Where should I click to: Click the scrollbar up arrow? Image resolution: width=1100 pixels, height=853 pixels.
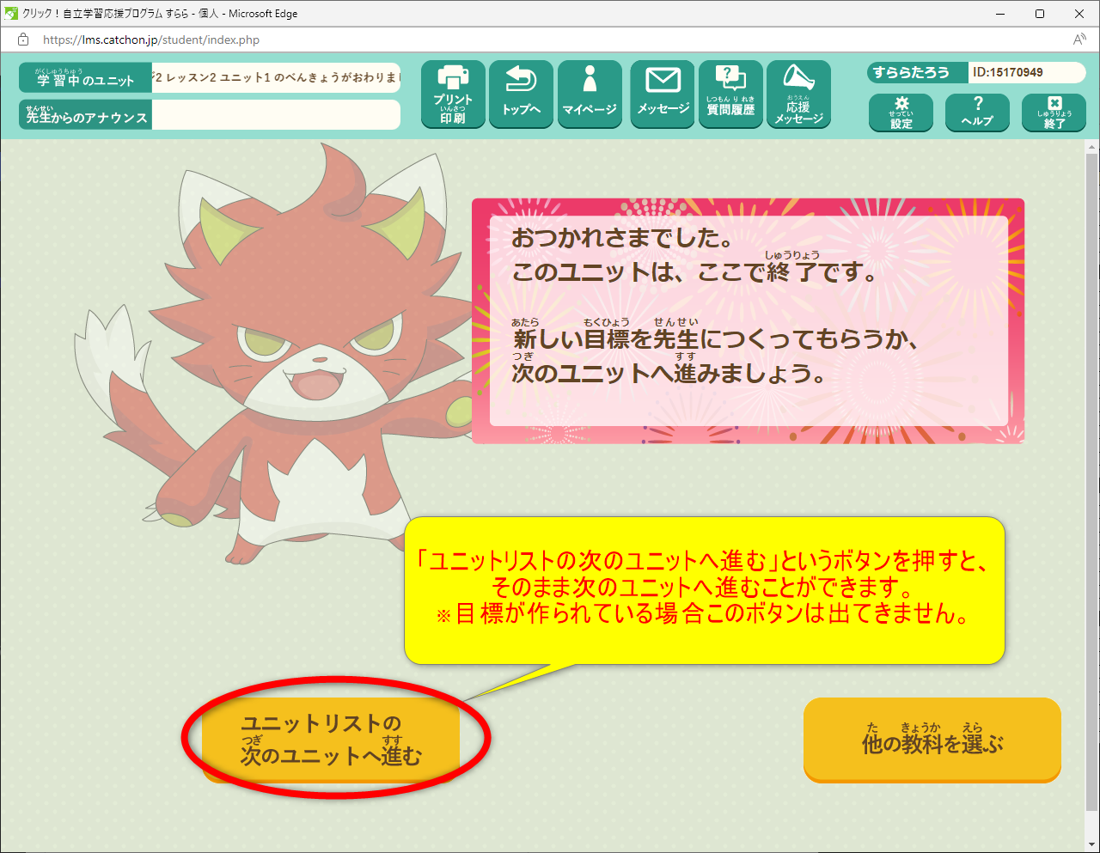tap(1092, 147)
